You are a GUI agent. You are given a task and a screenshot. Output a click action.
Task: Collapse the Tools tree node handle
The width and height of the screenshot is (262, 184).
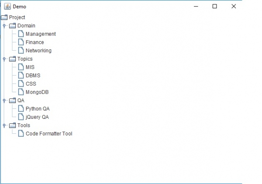4,125
